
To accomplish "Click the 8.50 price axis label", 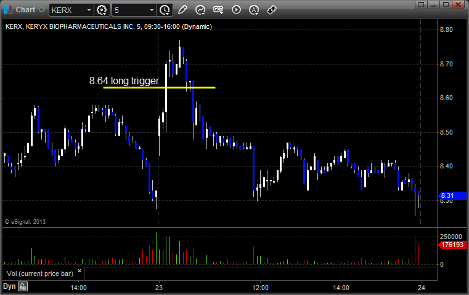I will (446, 132).
